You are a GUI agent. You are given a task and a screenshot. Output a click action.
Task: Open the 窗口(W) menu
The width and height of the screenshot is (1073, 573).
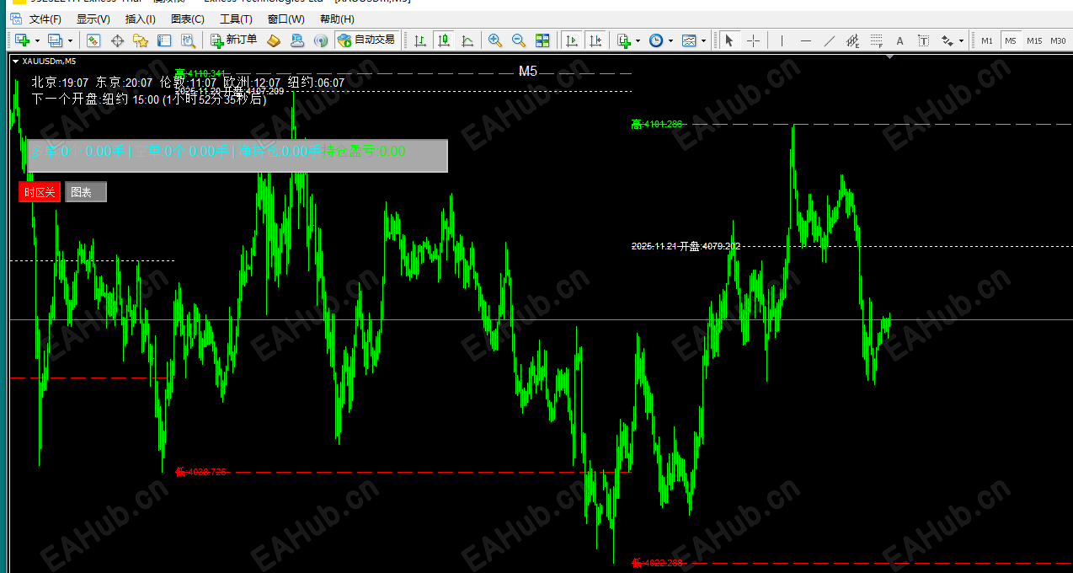click(x=286, y=19)
